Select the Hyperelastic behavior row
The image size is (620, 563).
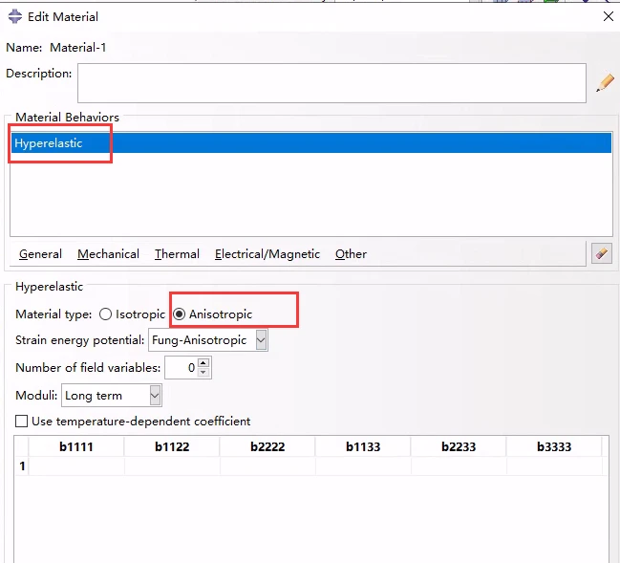311,142
